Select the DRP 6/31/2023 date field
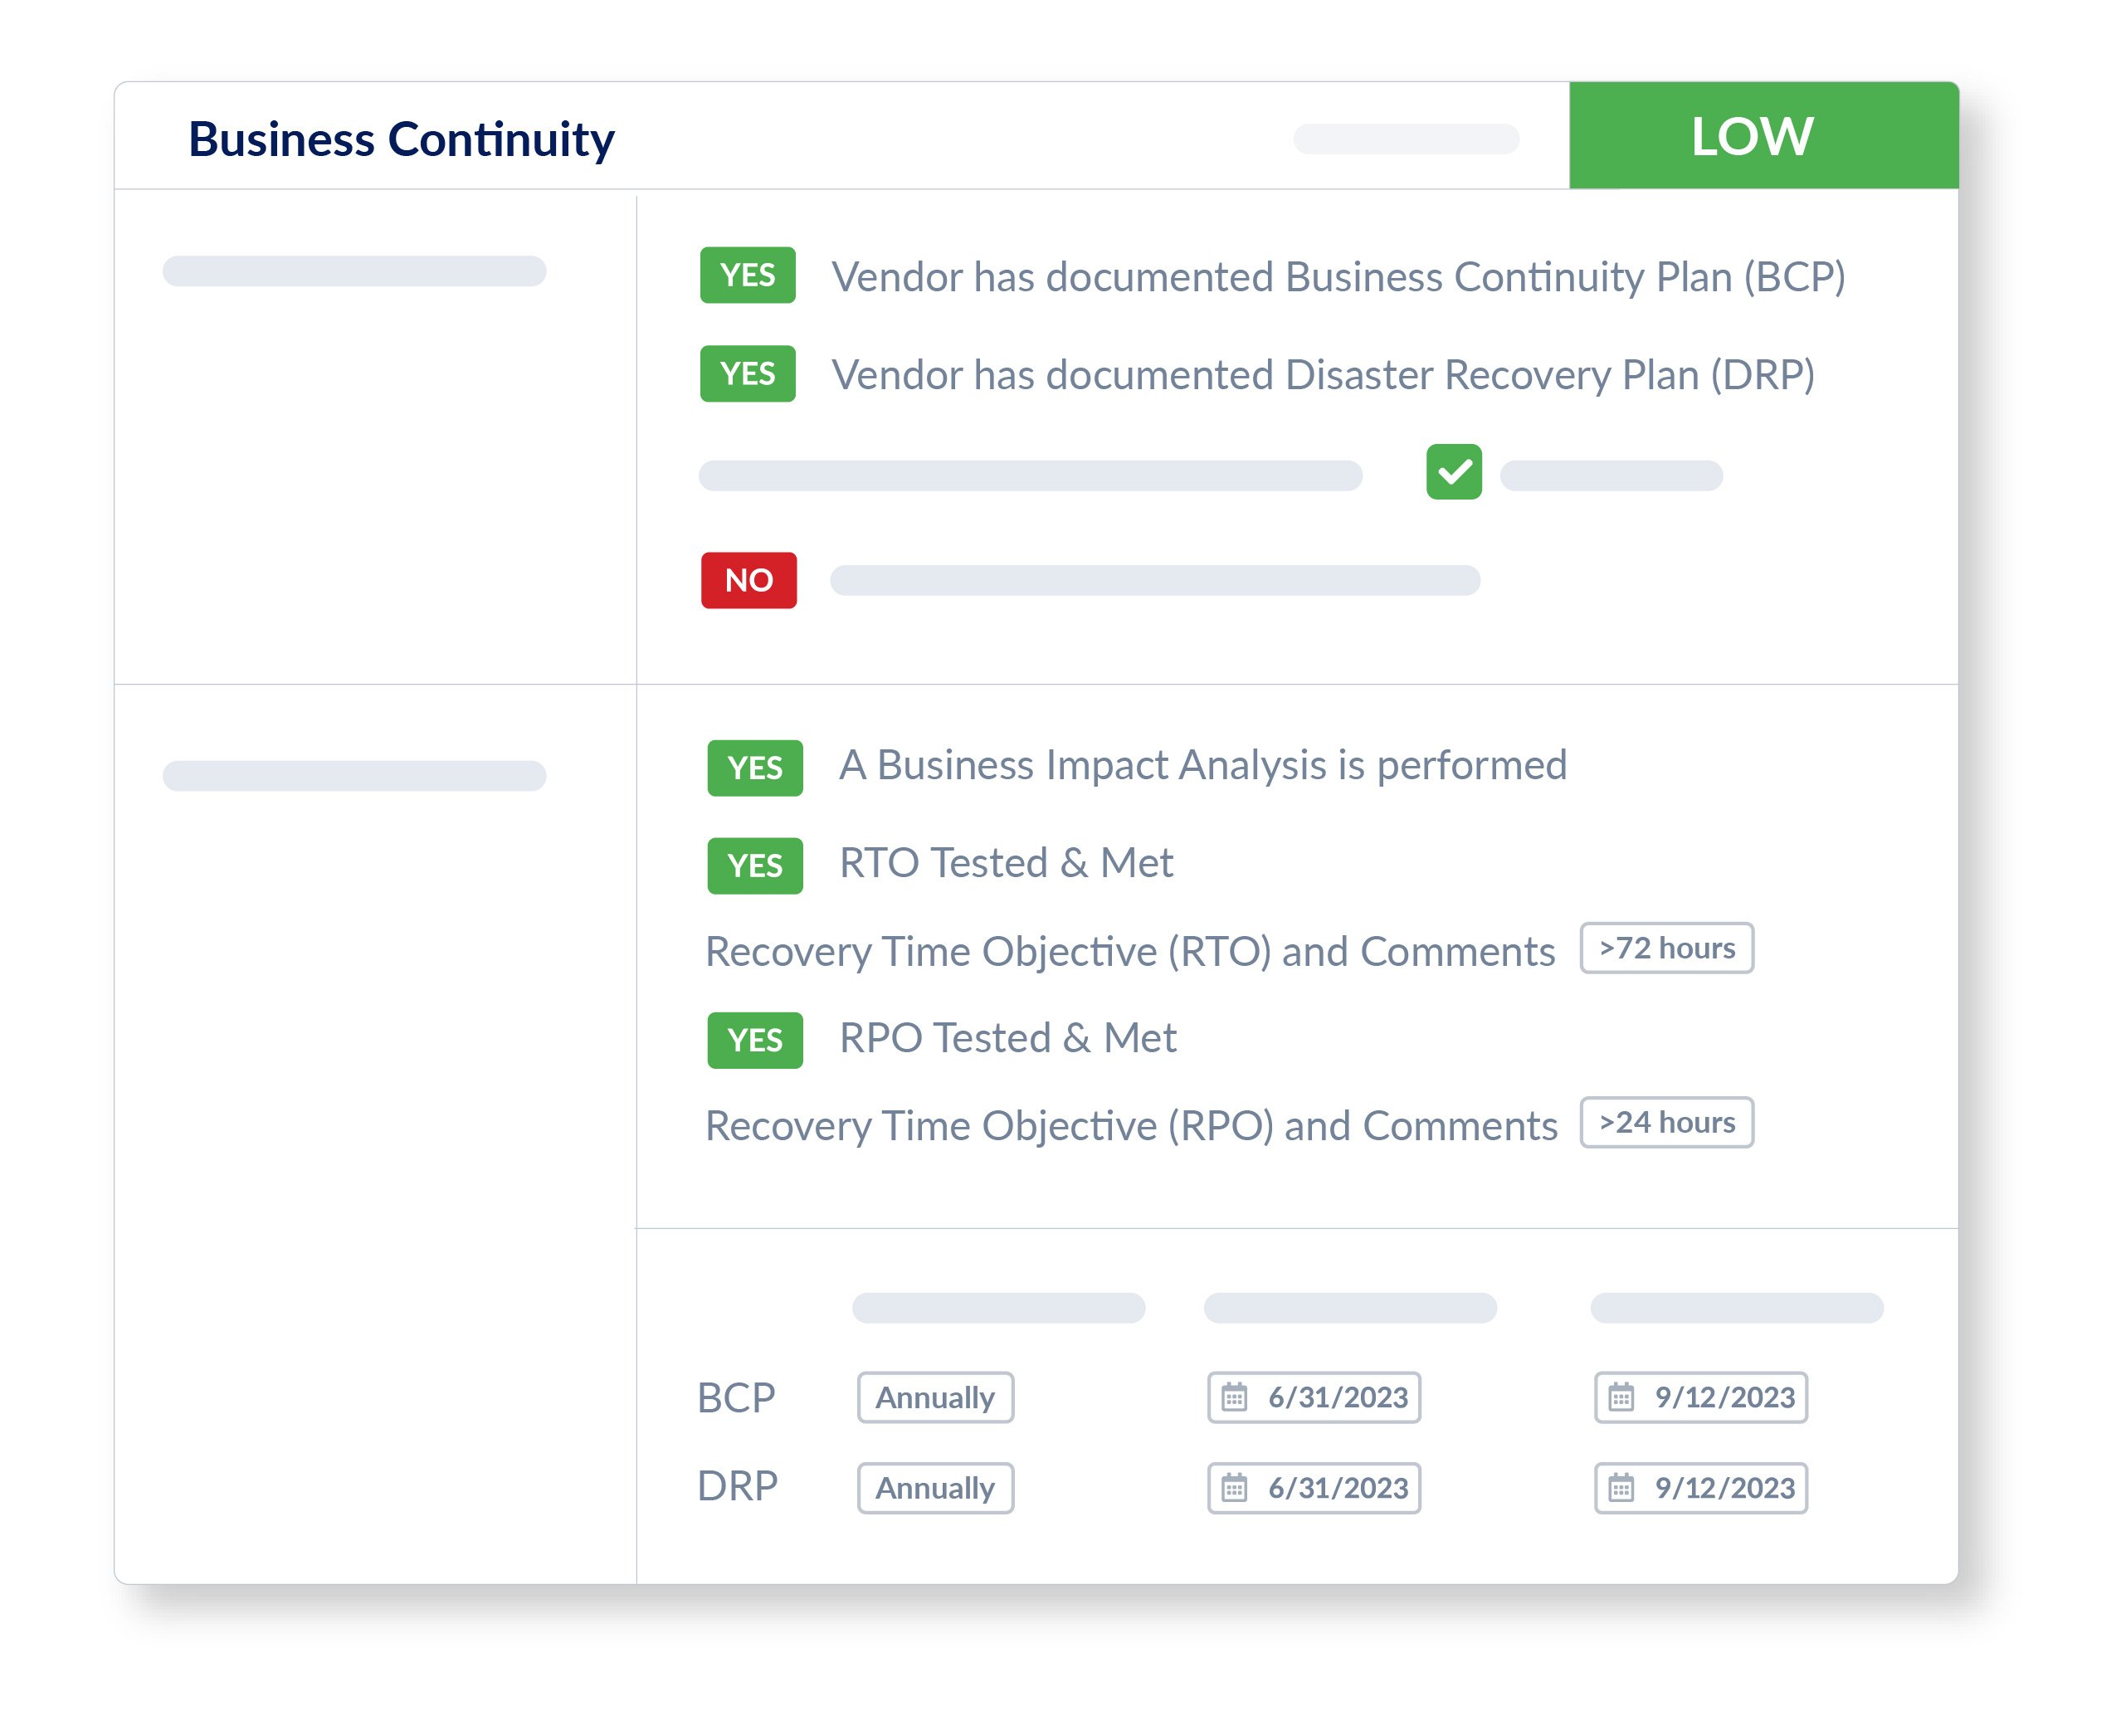The width and height of the screenshot is (2121, 1736). point(1314,1488)
